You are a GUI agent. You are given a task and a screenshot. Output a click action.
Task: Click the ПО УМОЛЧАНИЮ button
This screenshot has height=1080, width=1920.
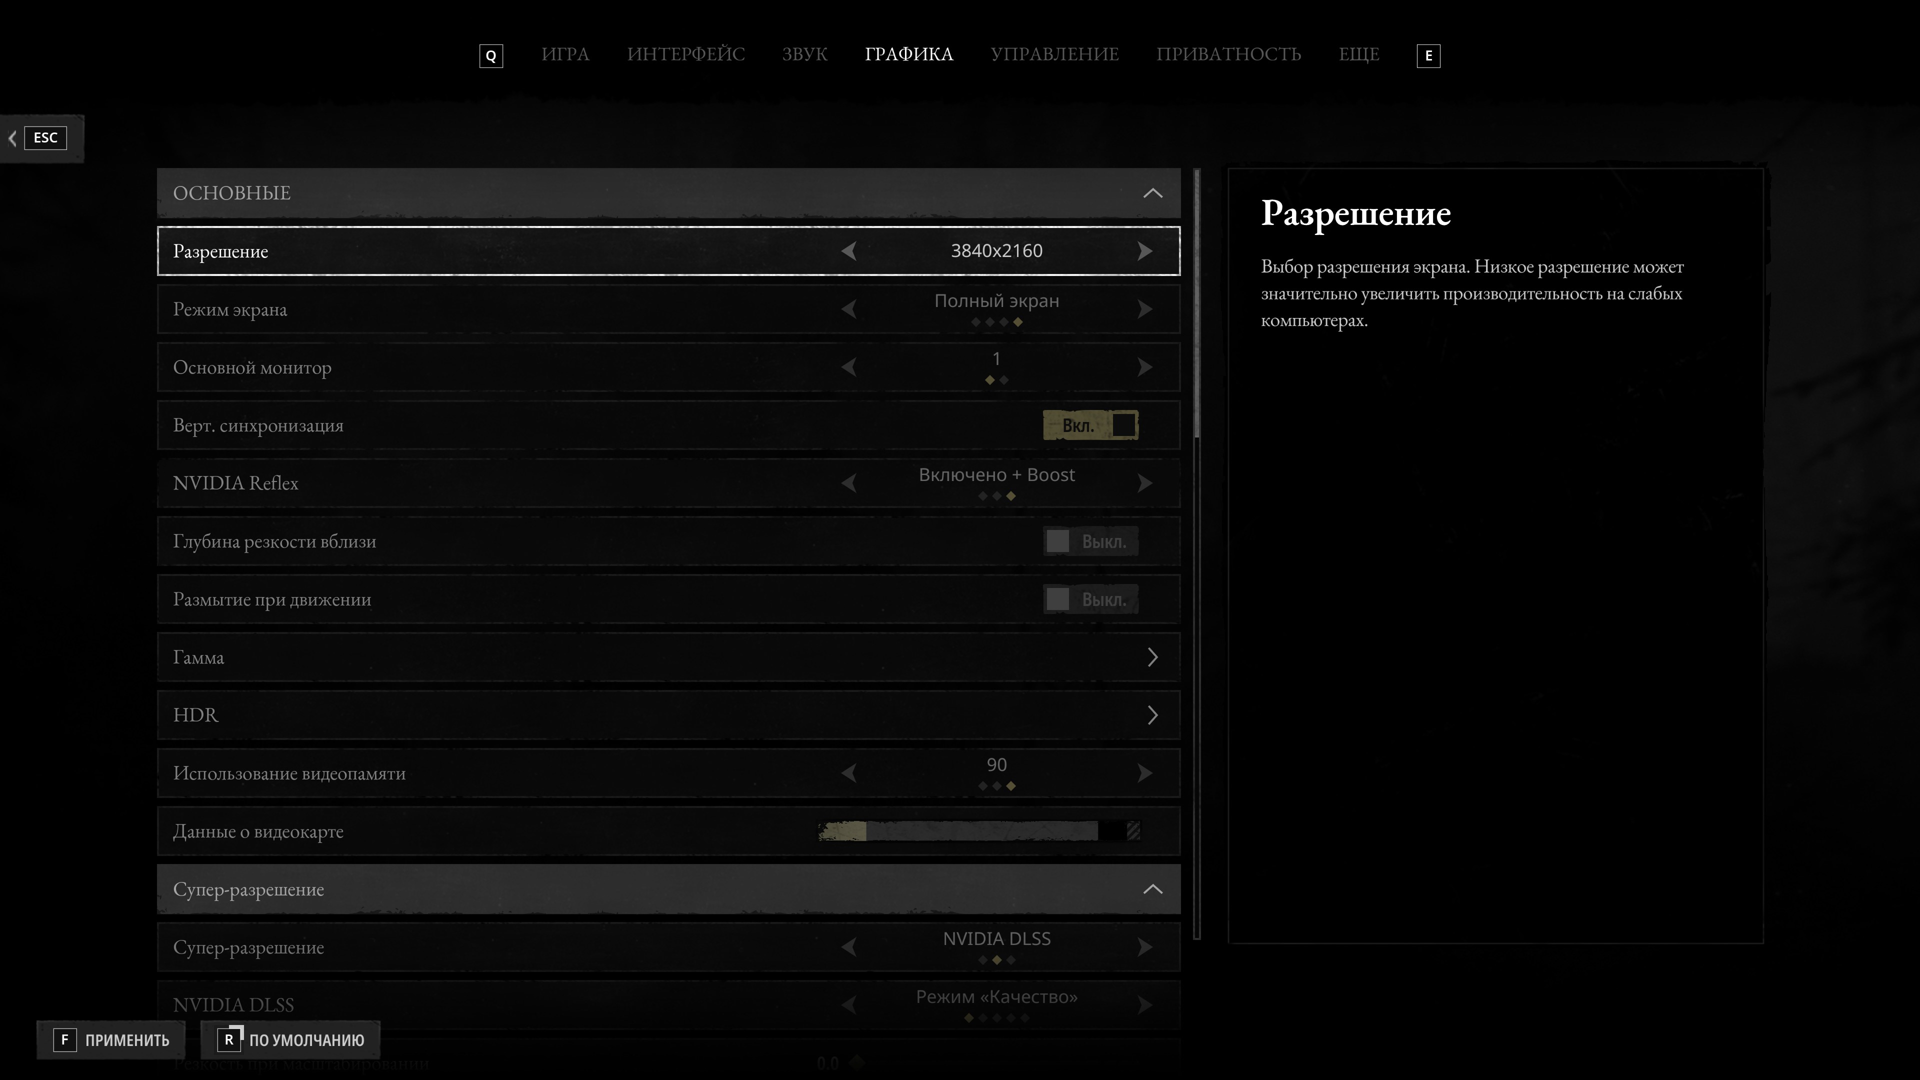290,1040
